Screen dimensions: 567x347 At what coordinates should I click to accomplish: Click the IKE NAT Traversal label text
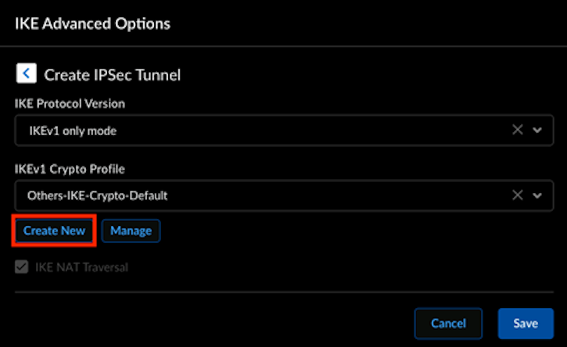click(x=81, y=267)
